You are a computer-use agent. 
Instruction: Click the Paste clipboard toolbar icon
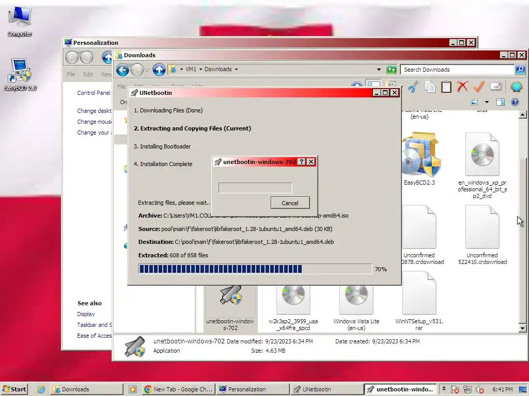446,87
